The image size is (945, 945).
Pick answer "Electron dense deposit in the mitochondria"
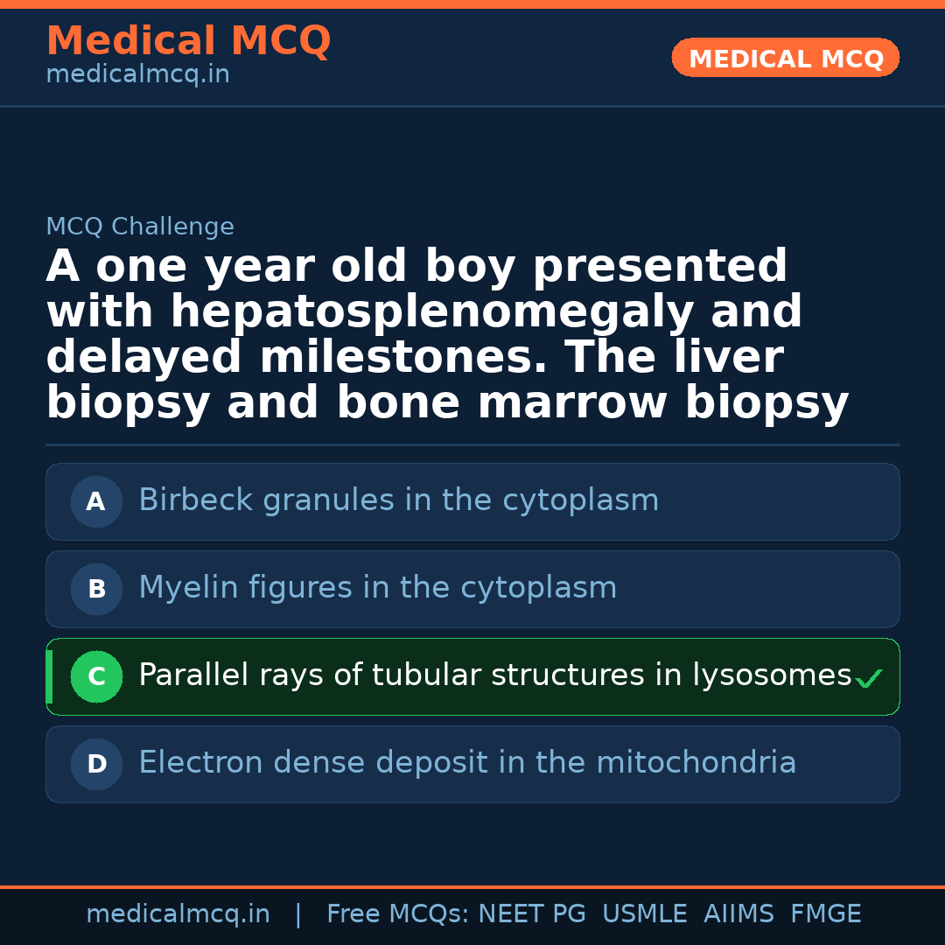coord(467,763)
